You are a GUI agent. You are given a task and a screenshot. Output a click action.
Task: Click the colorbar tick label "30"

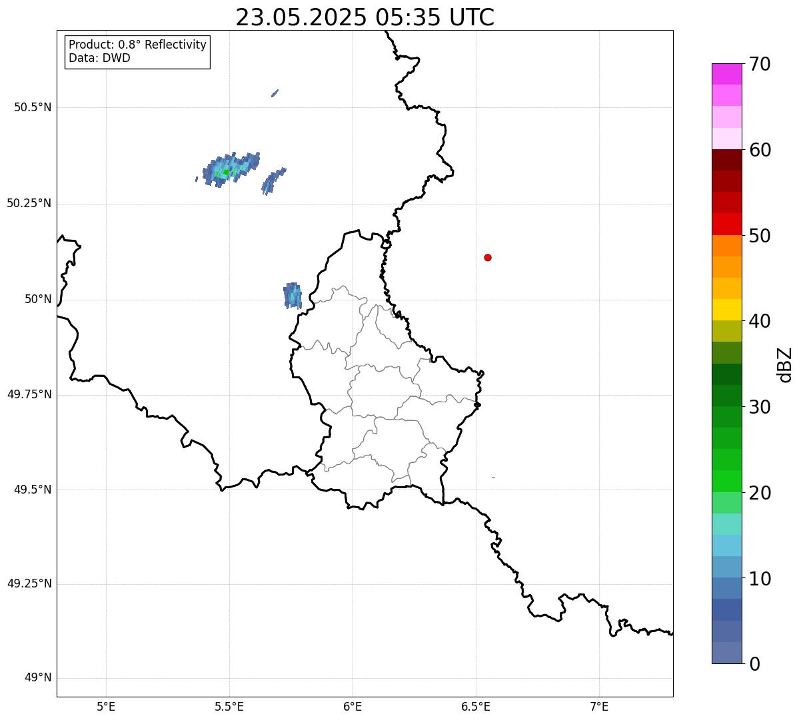point(760,407)
